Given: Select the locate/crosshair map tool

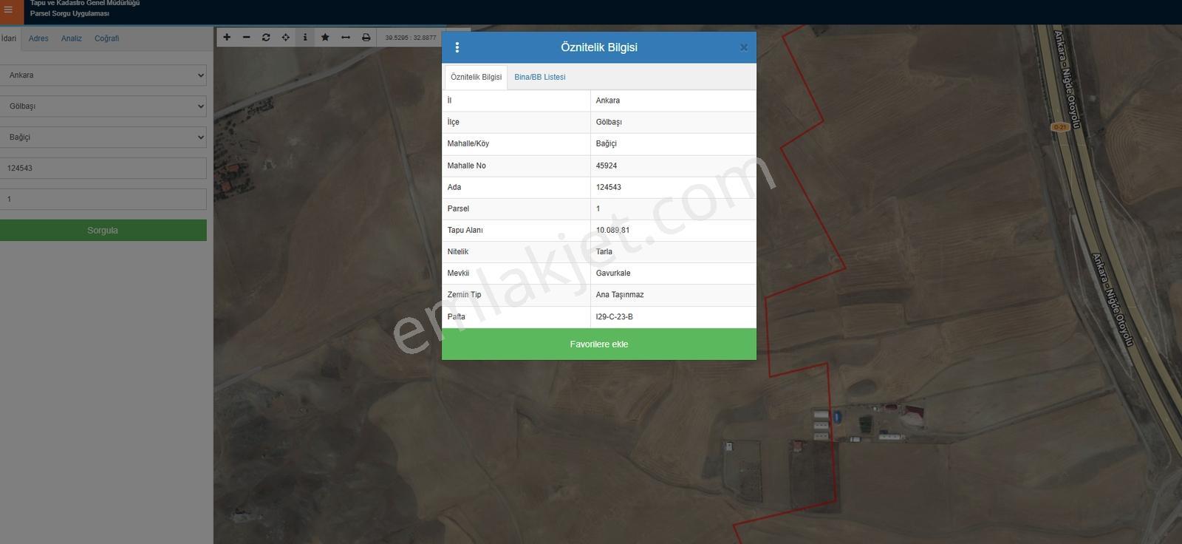Looking at the screenshot, I should [286, 37].
